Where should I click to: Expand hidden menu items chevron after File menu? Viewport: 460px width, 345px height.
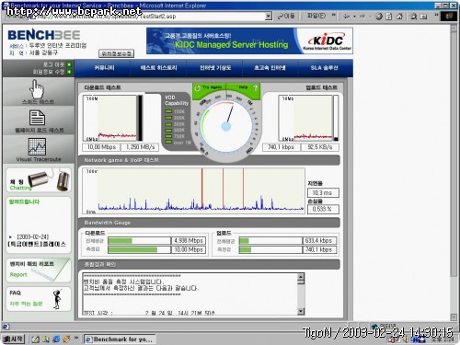(334, 15)
